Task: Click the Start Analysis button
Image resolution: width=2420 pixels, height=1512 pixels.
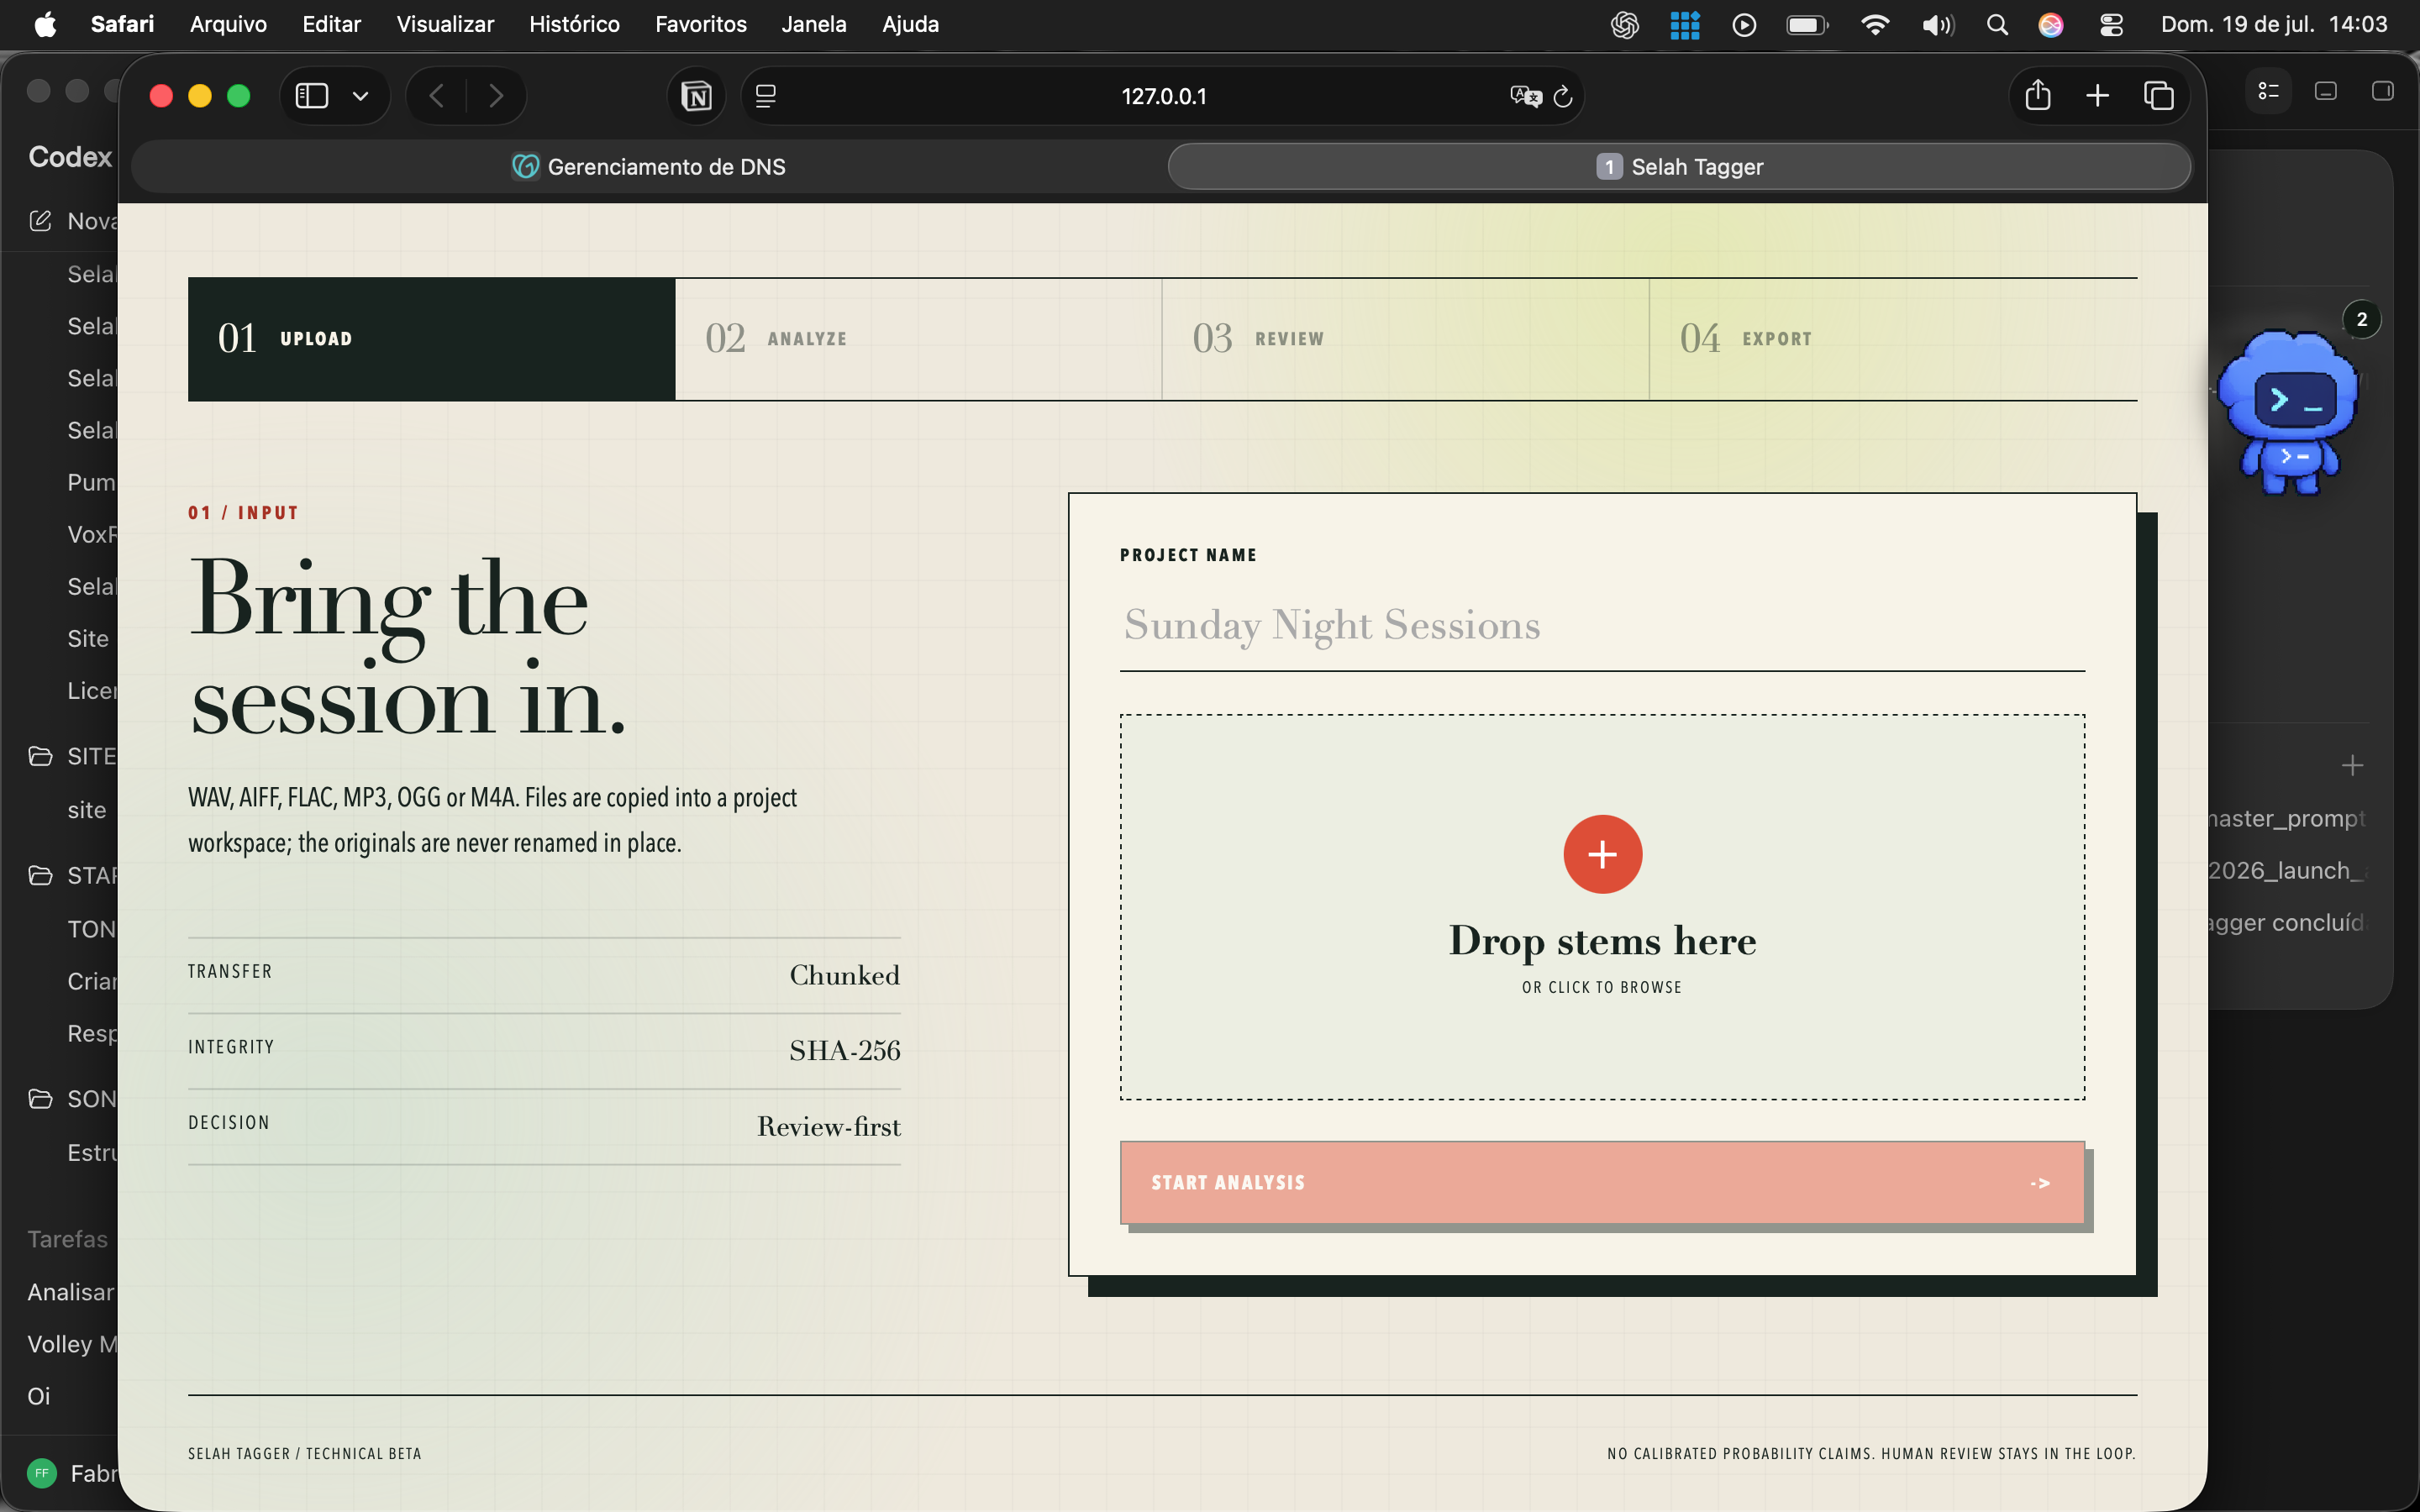Action: coord(1602,1182)
